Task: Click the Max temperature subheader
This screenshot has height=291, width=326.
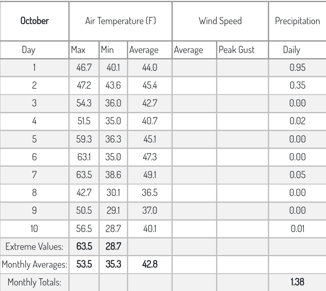Action: (78, 50)
